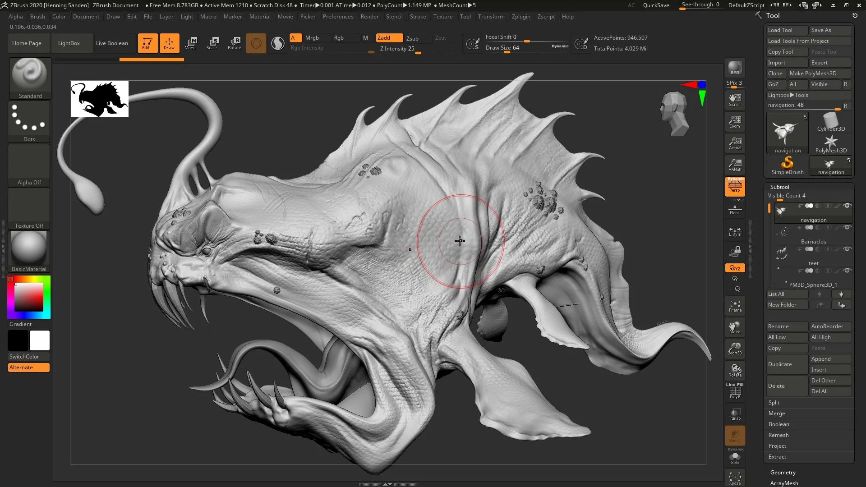
Task: Open the Stroke menu
Action: coord(418,17)
